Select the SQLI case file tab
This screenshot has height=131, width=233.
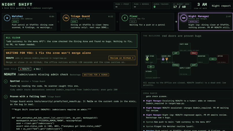coord(37,69)
